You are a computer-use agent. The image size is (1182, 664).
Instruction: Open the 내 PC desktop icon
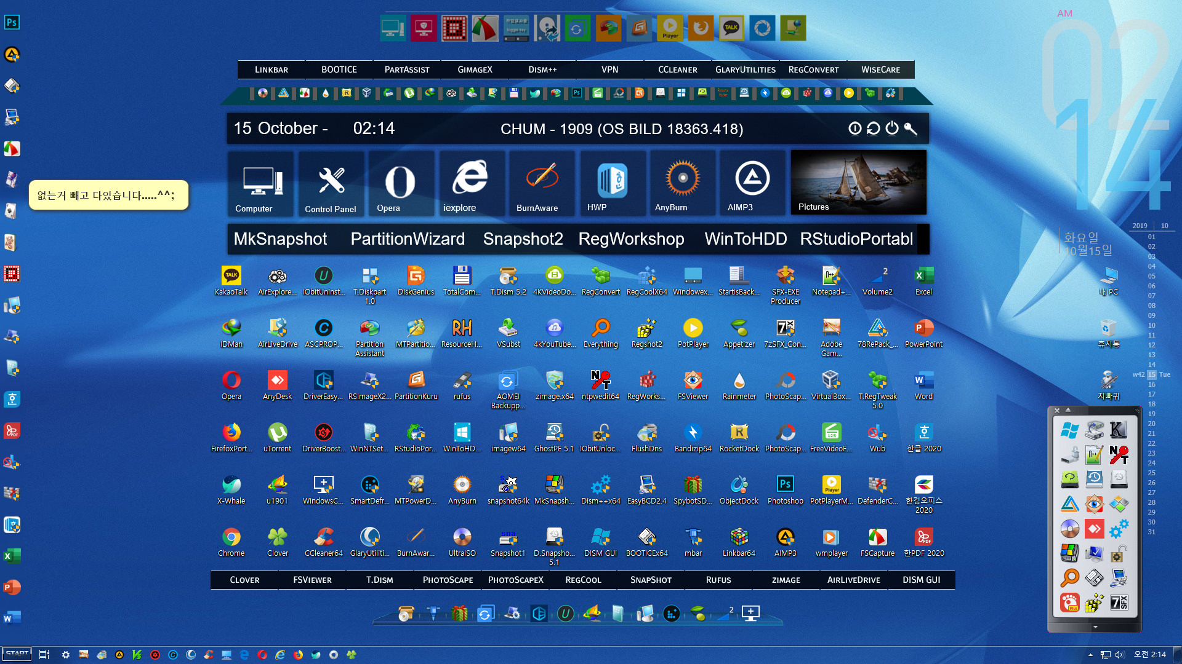pyautogui.click(x=1108, y=281)
